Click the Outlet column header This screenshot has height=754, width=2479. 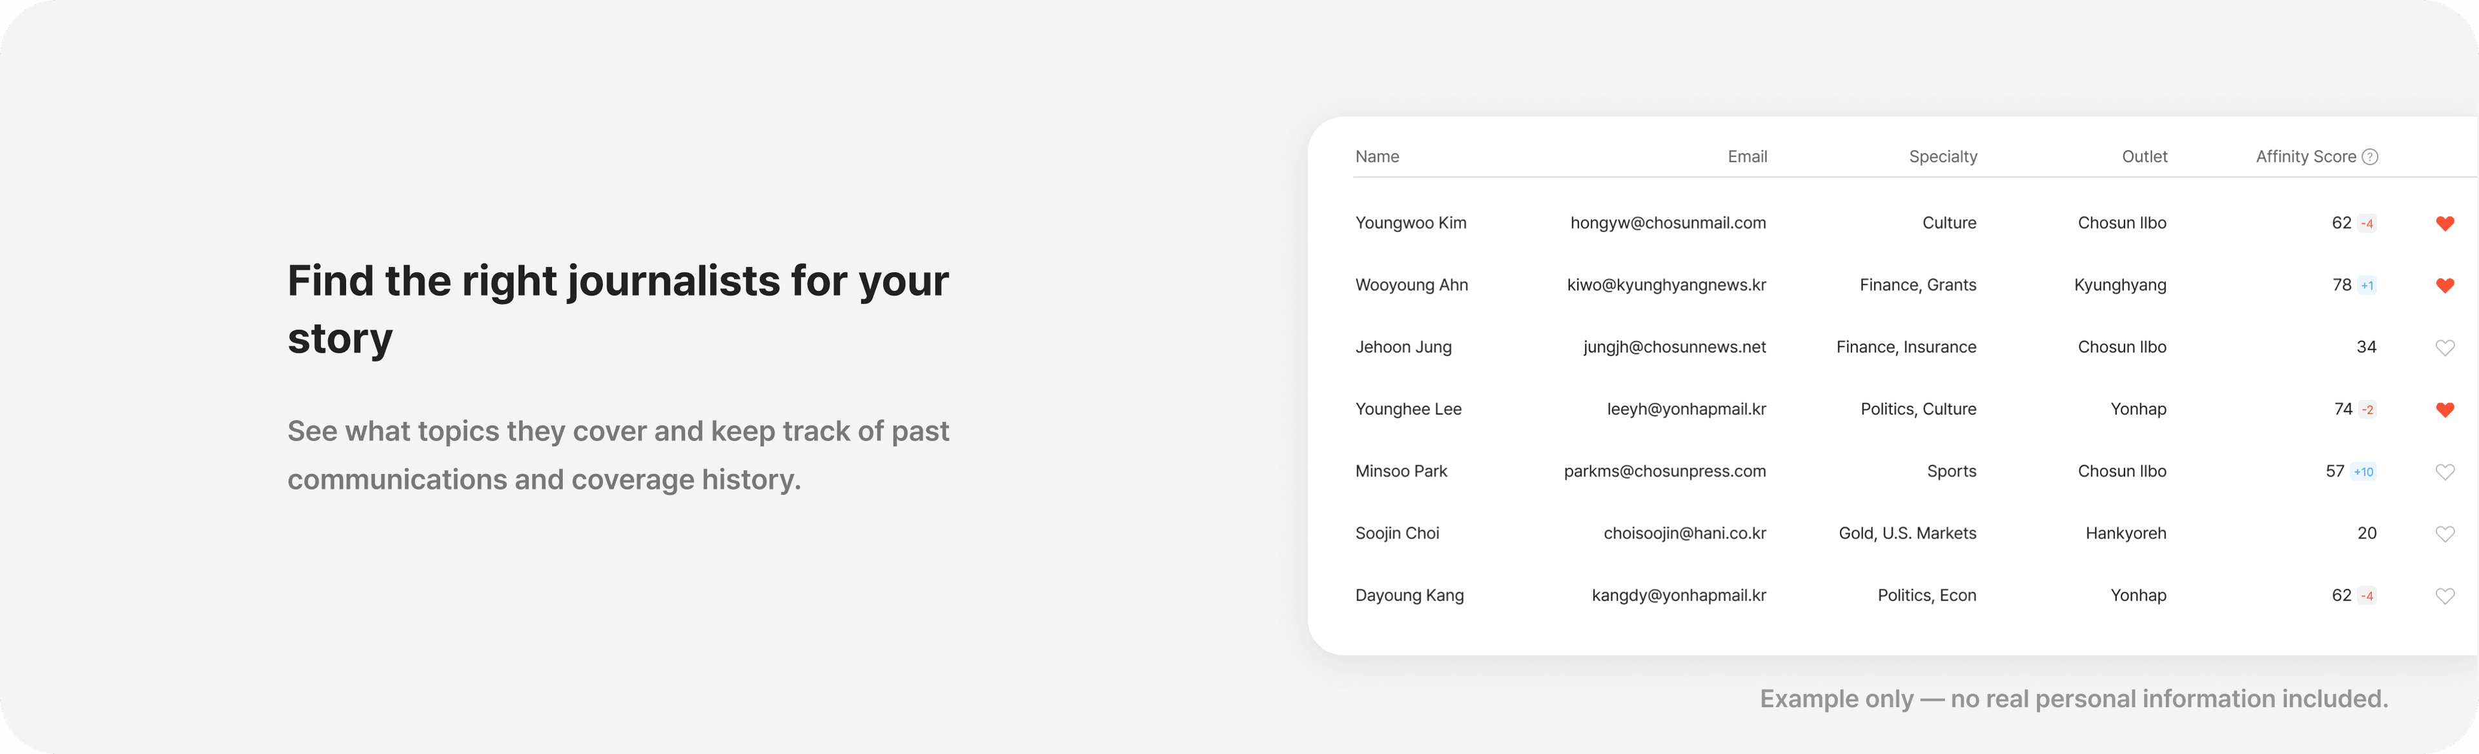click(2144, 157)
